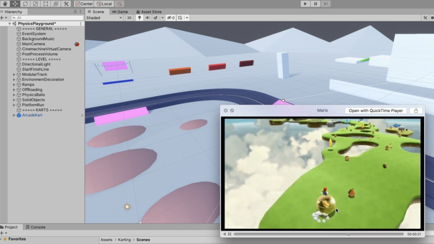The width and height of the screenshot is (434, 244).
Task: Seek within Mario video progress bar
Action: tap(318, 234)
